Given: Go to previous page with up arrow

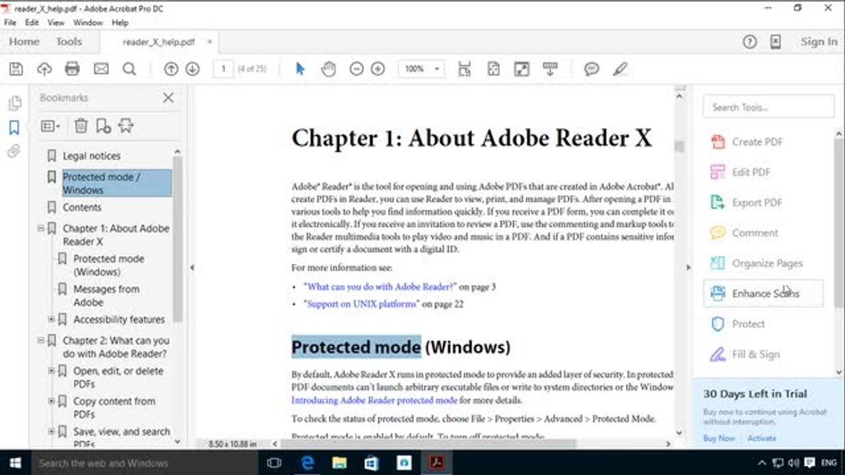Looking at the screenshot, I should point(171,69).
